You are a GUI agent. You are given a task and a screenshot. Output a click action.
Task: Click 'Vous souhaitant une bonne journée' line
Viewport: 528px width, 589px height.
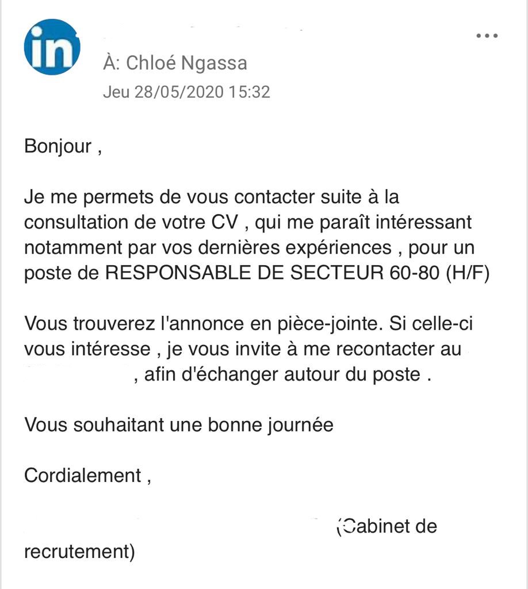[x=179, y=425]
